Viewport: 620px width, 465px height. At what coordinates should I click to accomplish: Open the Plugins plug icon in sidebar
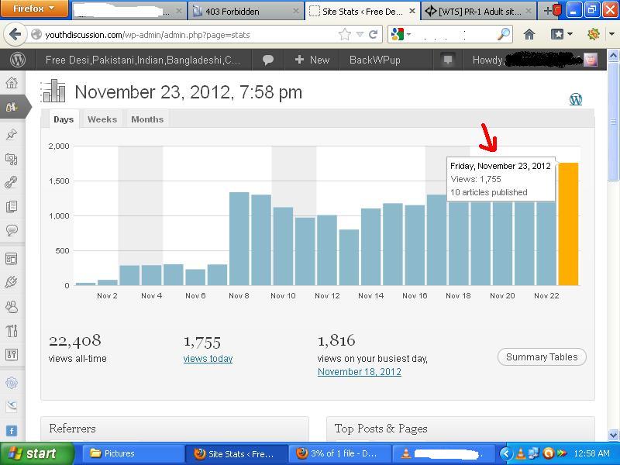(12, 283)
